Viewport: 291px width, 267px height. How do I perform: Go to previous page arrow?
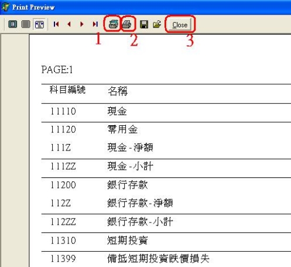click(x=69, y=24)
